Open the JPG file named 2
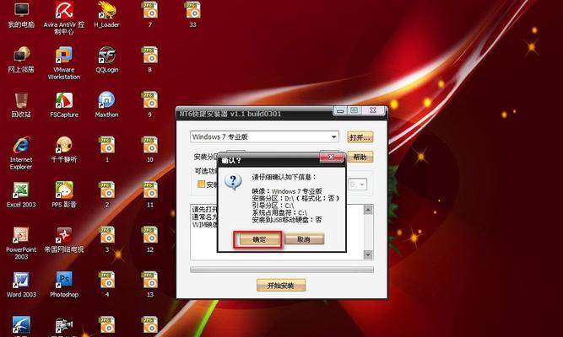 [x=107, y=195]
